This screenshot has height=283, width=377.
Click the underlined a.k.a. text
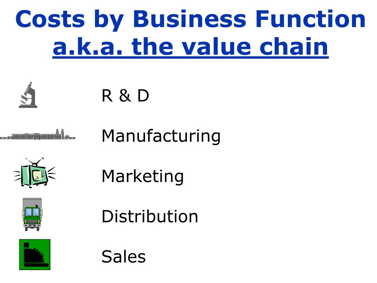tap(87, 46)
